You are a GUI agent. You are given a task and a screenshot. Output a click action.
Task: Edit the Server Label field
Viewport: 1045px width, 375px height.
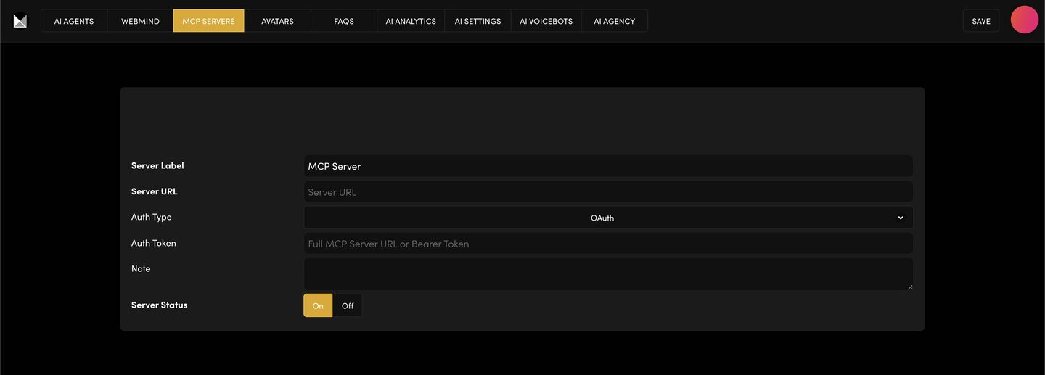(608, 166)
